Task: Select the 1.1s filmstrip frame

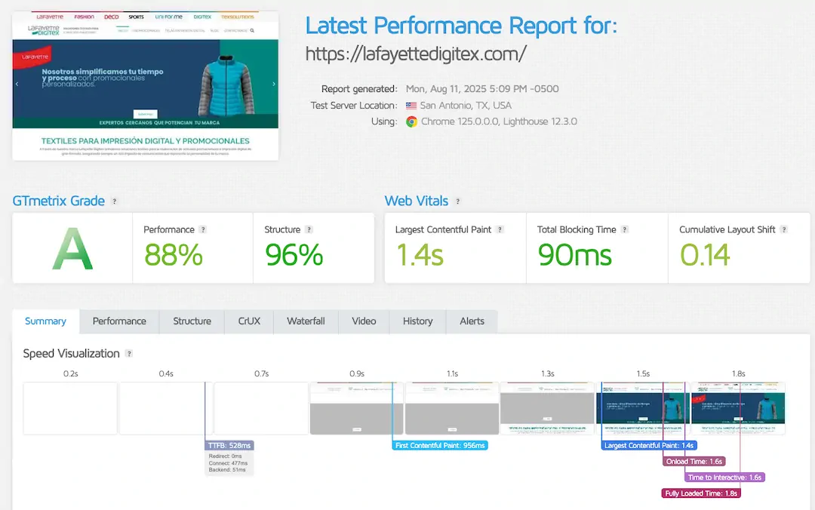Action: (x=452, y=408)
